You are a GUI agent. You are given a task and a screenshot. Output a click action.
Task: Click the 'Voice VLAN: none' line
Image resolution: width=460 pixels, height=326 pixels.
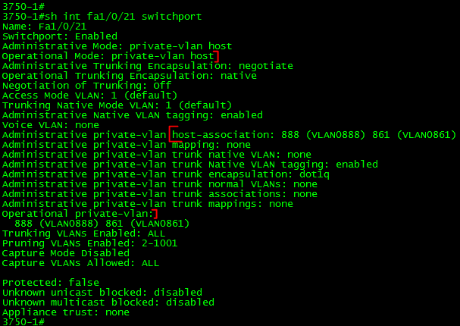click(51, 124)
